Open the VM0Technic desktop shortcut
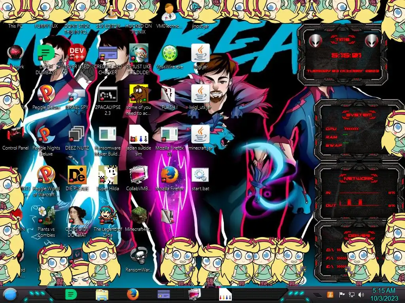This screenshot has width=405, height=303. [169, 16]
